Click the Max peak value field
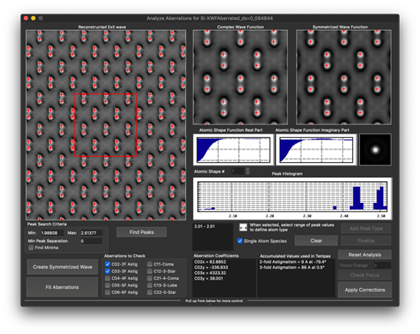This screenshot has height=334, width=420. (x=91, y=233)
